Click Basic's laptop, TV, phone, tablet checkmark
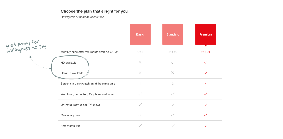This screenshot has height=139, width=283. pos(140,94)
